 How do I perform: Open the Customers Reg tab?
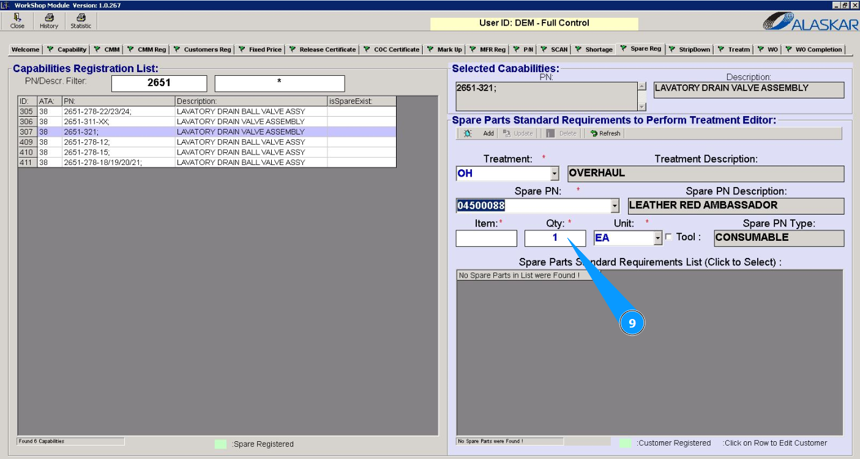[202, 50]
